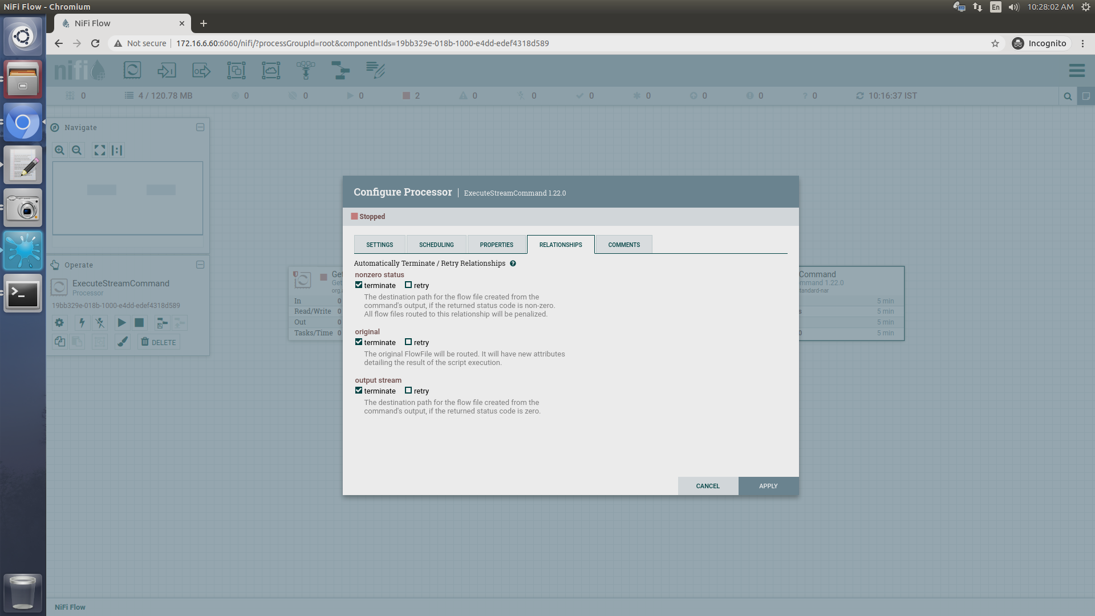
Task: Switch to the Properties tab
Action: [x=496, y=245]
